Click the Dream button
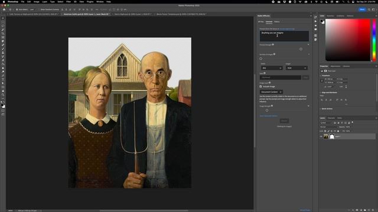 pos(284,121)
